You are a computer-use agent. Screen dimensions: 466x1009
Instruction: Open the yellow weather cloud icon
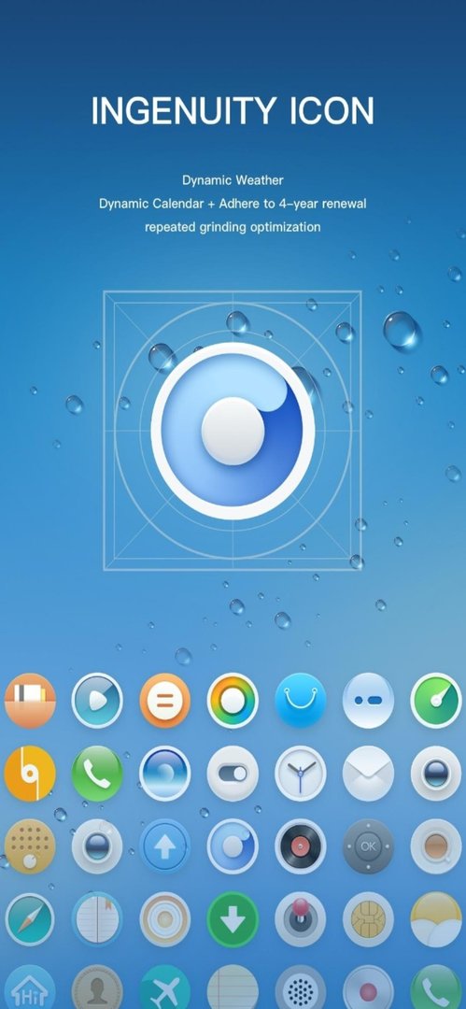click(x=436, y=919)
